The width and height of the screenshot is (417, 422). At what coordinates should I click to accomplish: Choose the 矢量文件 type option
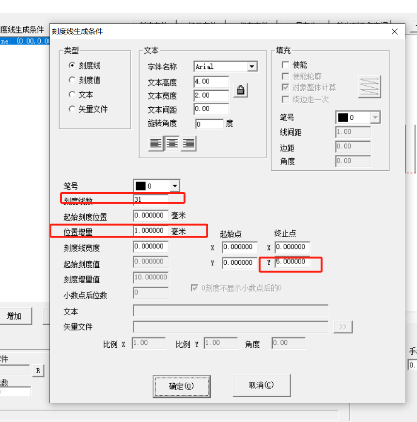pos(72,109)
